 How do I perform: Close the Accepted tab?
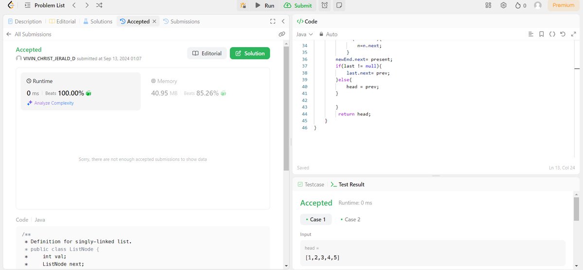pos(154,21)
